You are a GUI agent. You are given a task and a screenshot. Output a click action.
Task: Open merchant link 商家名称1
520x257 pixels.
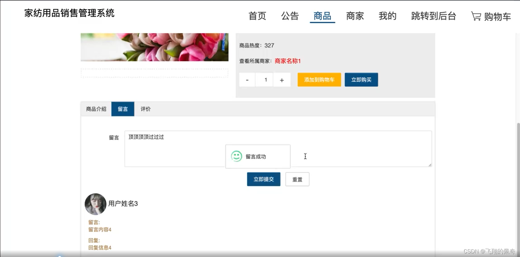(x=288, y=61)
